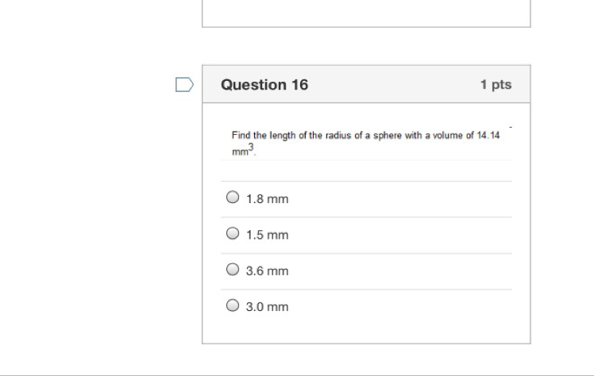Screen dimensions: 594x376
Task: Click the "3.6 mm" answer label
Action: pyautogui.click(x=267, y=270)
